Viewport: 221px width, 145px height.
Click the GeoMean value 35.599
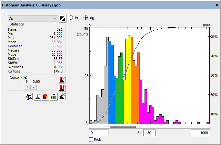57,46
